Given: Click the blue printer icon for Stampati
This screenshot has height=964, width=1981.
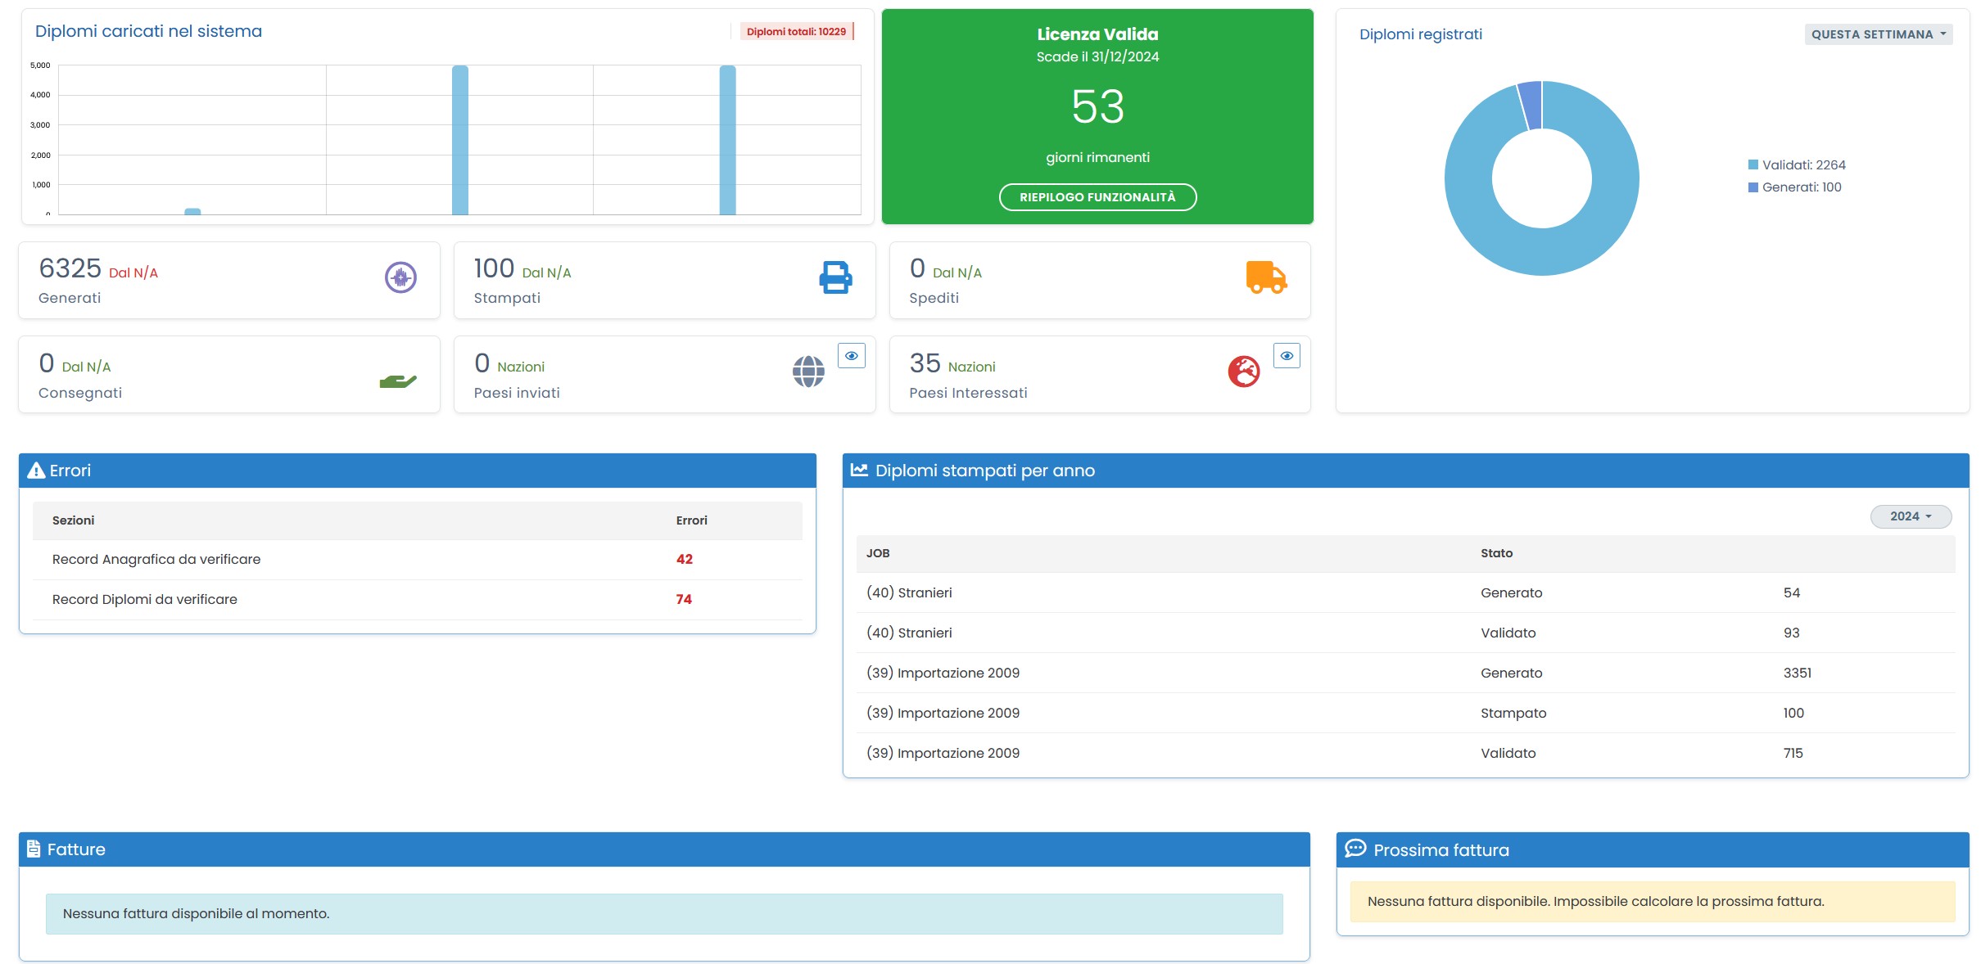Looking at the screenshot, I should click(x=835, y=277).
